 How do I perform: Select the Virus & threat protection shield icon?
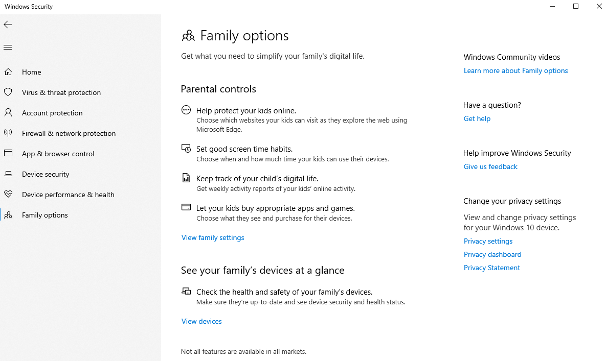(7, 92)
